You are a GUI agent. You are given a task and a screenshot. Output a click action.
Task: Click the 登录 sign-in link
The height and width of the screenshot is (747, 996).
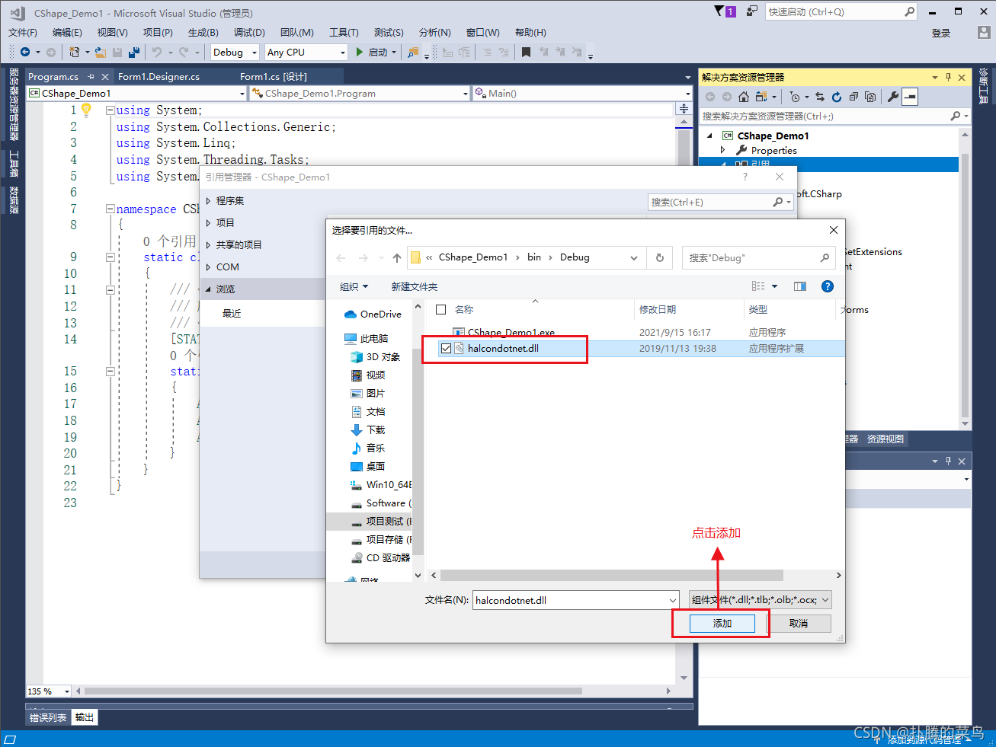tap(941, 33)
